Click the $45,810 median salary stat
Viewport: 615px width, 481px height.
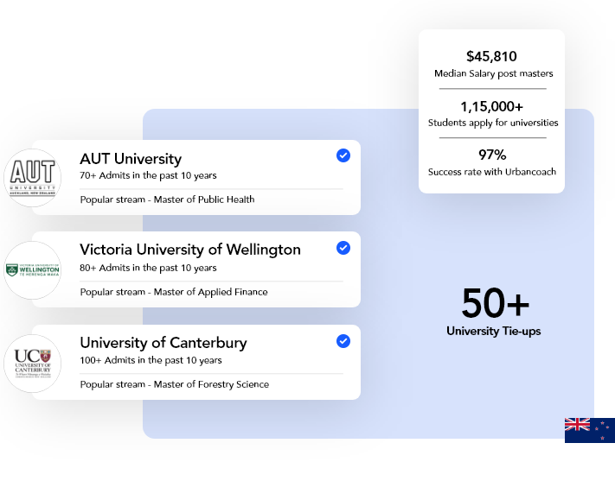493,64
